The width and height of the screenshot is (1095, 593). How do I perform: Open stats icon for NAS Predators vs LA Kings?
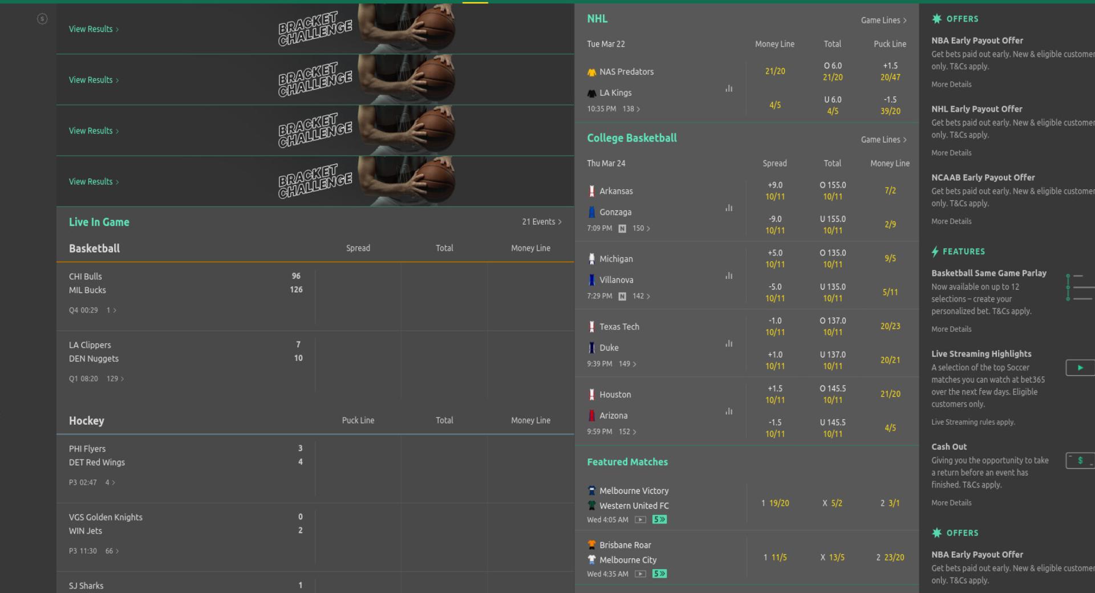[729, 88]
